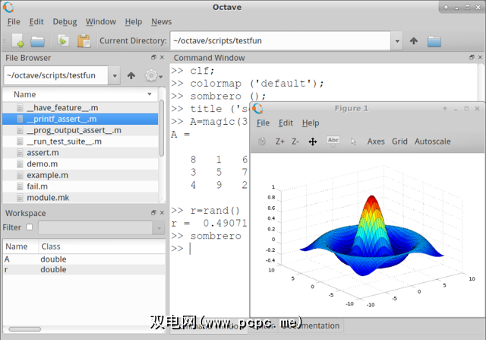Open the Debug menu
Viewport: 486px width, 340px height.
[65, 22]
